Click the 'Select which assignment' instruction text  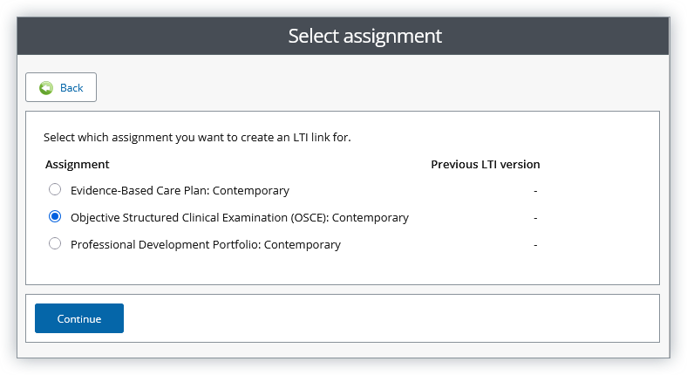pyautogui.click(x=197, y=138)
